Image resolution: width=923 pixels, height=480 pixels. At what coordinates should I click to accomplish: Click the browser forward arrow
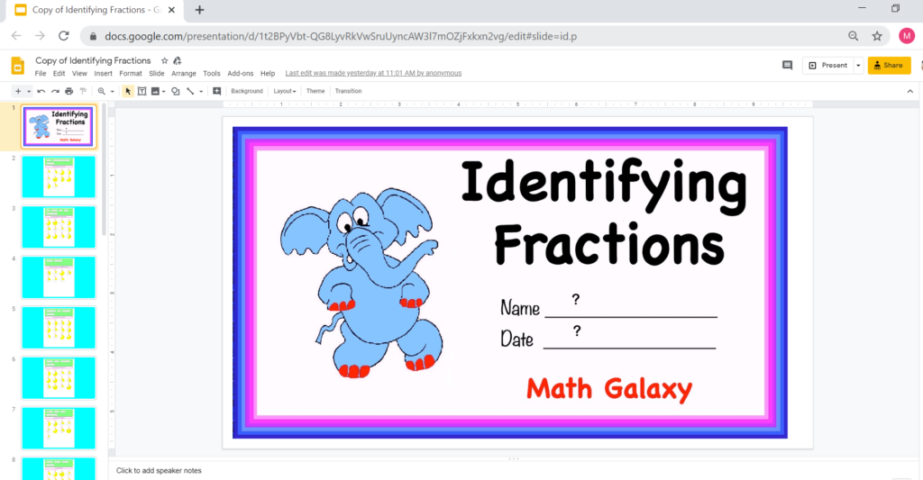click(40, 36)
